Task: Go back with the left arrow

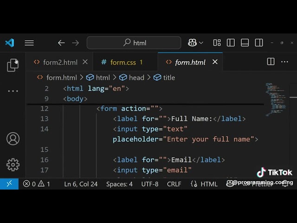Action: pyautogui.click(x=61, y=43)
